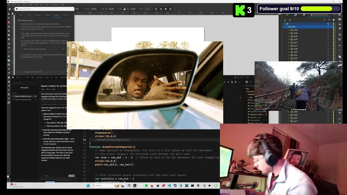
Task: Open VS Code from the taskbar
Action: [x=169, y=186]
